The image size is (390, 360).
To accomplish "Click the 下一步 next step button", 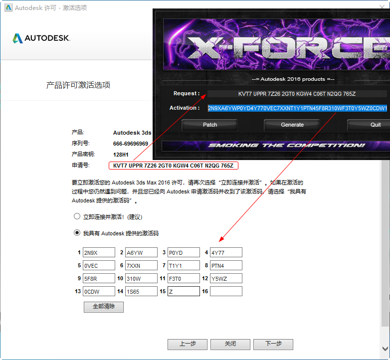I will click(x=273, y=344).
